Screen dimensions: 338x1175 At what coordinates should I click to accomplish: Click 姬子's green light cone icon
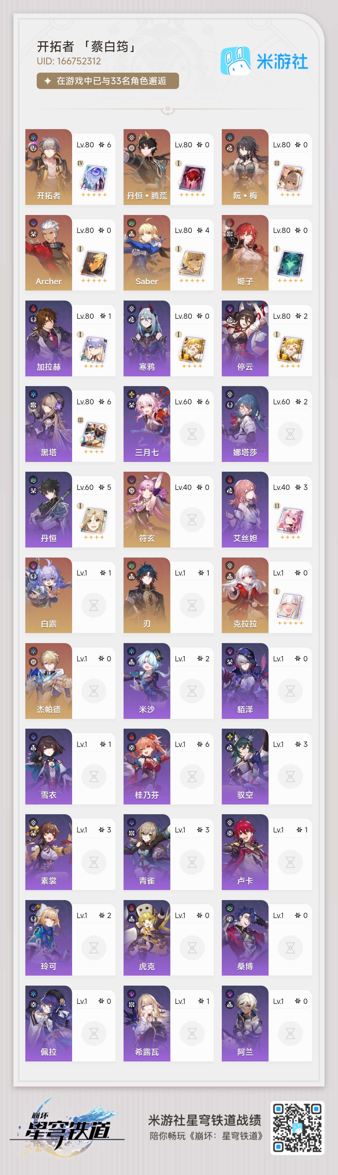click(290, 263)
